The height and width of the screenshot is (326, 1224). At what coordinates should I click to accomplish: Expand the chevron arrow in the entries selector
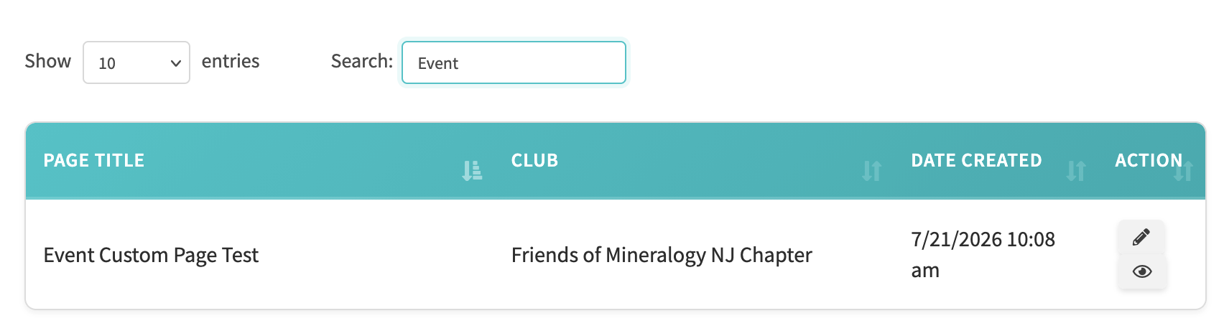[x=175, y=63]
